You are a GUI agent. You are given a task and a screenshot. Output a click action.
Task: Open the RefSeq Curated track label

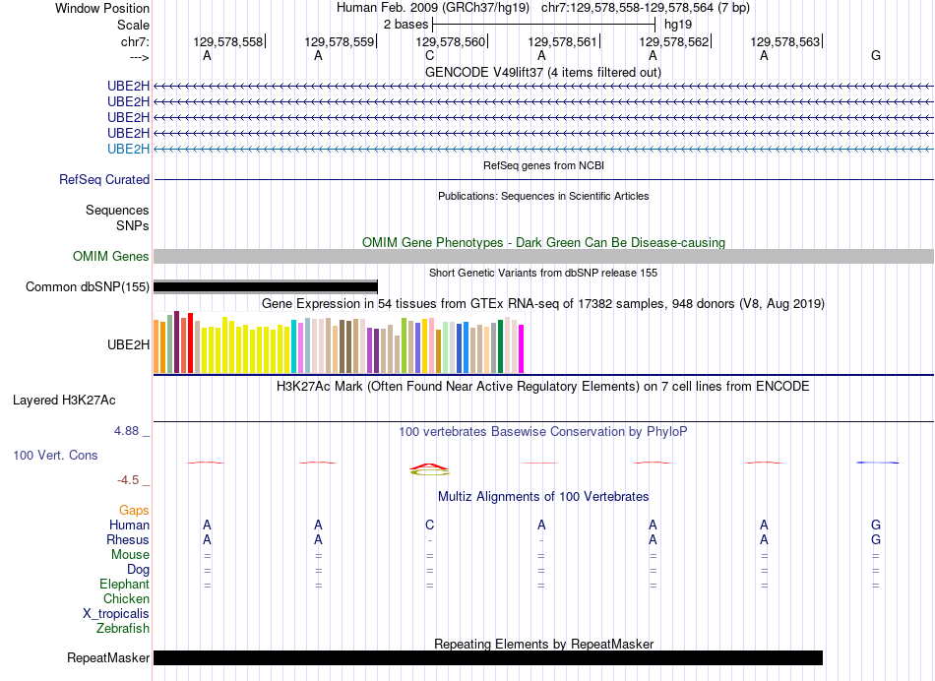point(104,179)
